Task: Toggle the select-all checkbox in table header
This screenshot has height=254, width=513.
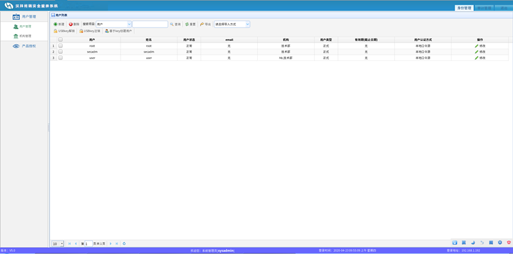Action: pos(60,40)
